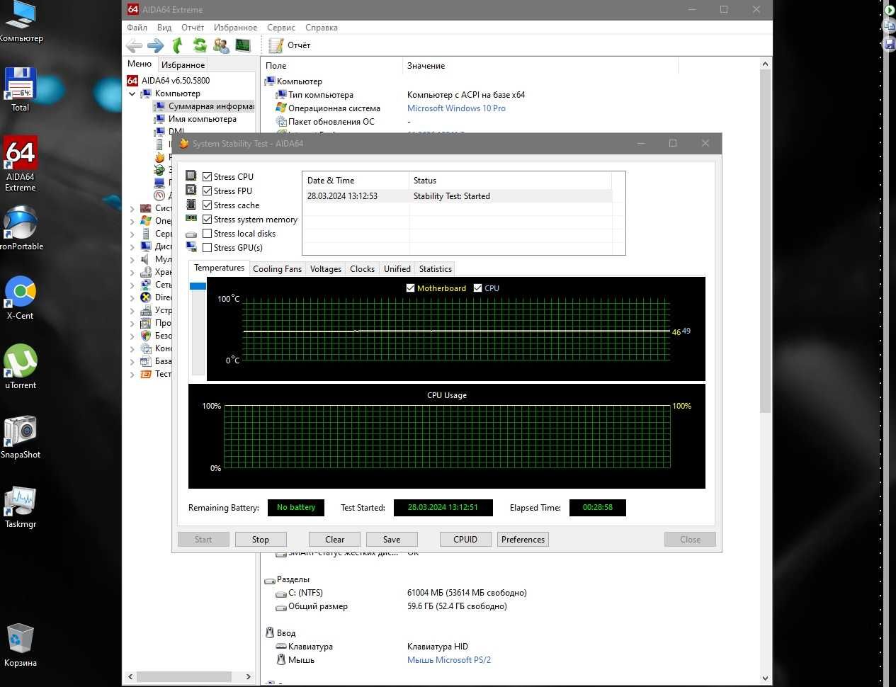This screenshot has width=896, height=687.
Task: Click the users icon in AIDA64 toolbar
Action: click(221, 45)
